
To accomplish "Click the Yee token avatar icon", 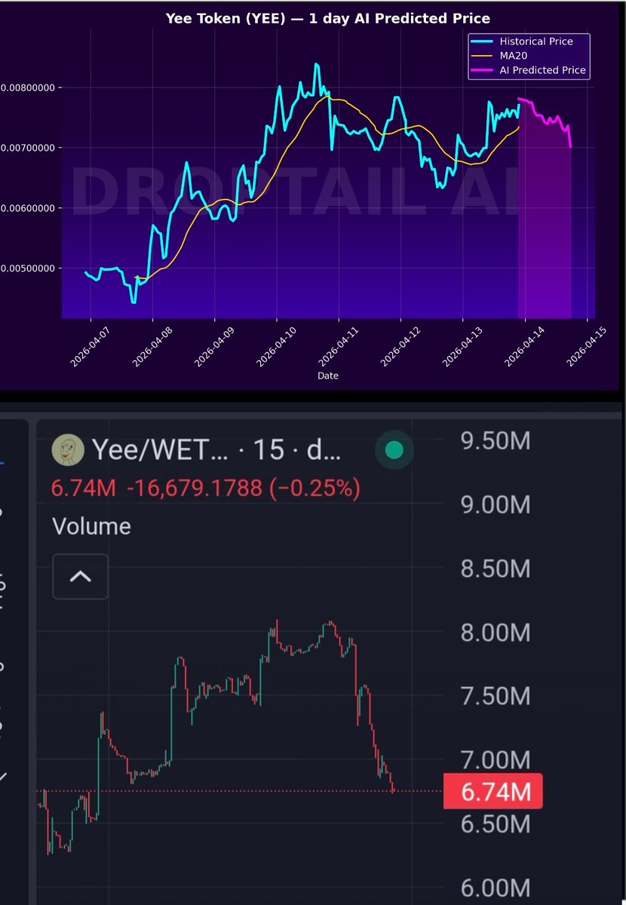I will click(x=67, y=450).
